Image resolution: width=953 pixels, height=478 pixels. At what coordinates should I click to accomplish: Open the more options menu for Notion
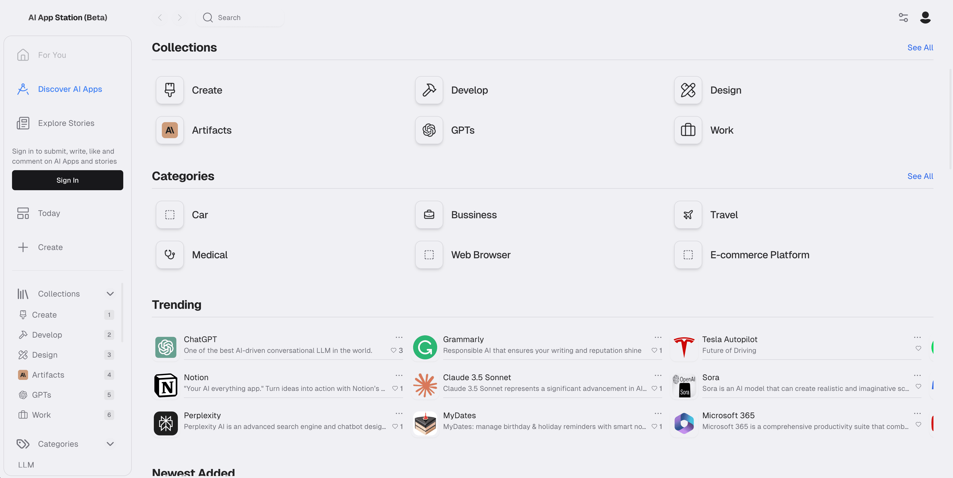pos(399,375)
